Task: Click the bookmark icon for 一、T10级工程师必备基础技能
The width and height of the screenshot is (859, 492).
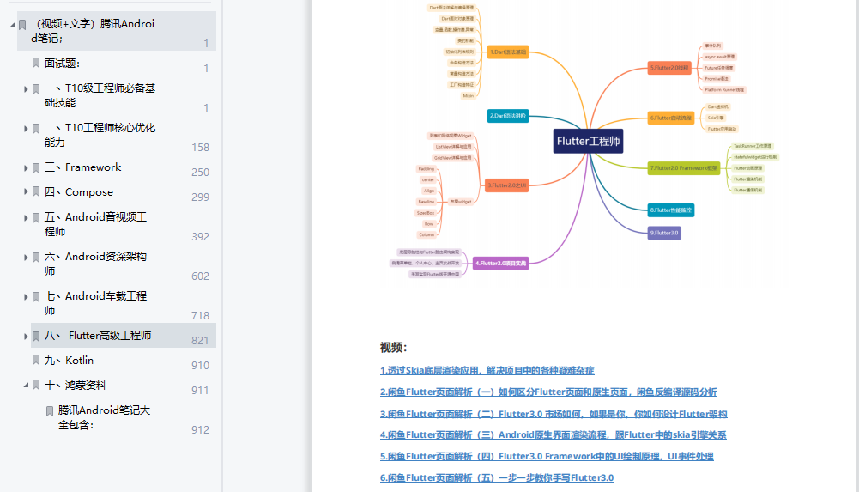Action: (x=35, y=88)
